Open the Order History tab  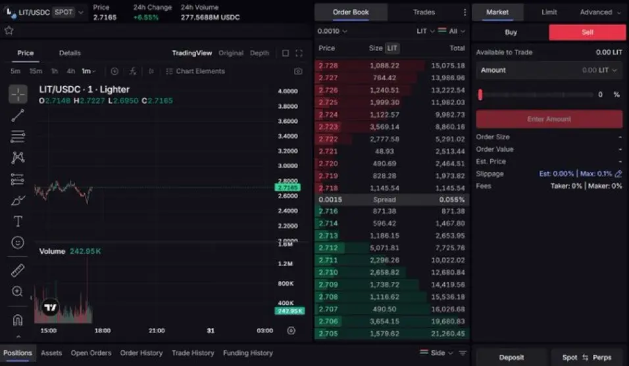(141, 353)
